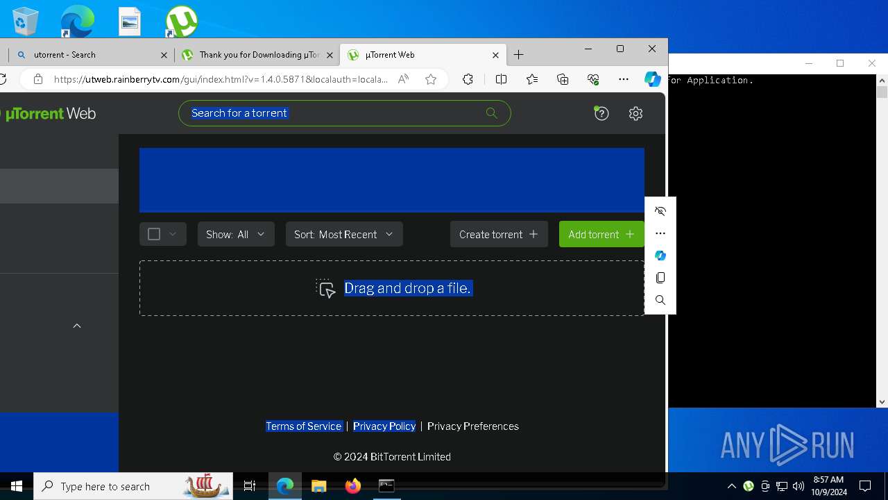Open µTorrent Web settings gear
This screenshot has width=888, height=500.
coord(635,113)
